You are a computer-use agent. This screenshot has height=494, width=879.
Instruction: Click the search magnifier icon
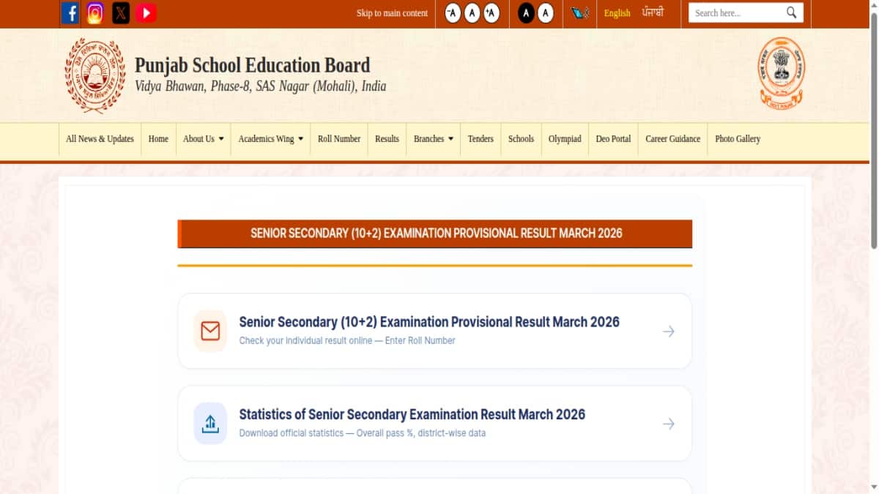pos(792,12)
